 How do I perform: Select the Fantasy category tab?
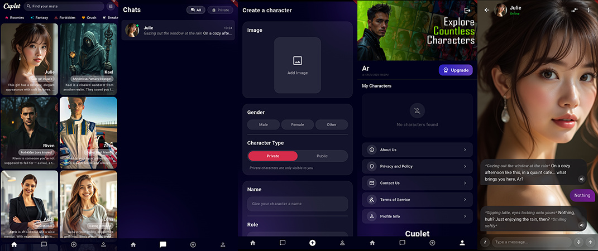(x=39, y=17)
